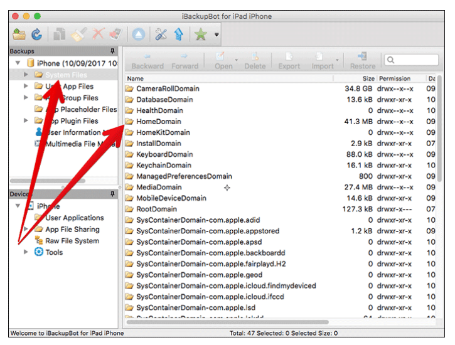Viewport: 455px width, 345px height.
Task: Select the HomeDomain folder in file list
Action: click(159, 122)
